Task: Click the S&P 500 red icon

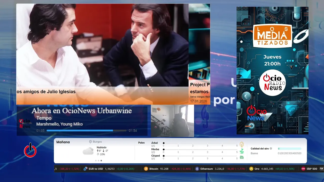Action: click(x=303, y=169)
